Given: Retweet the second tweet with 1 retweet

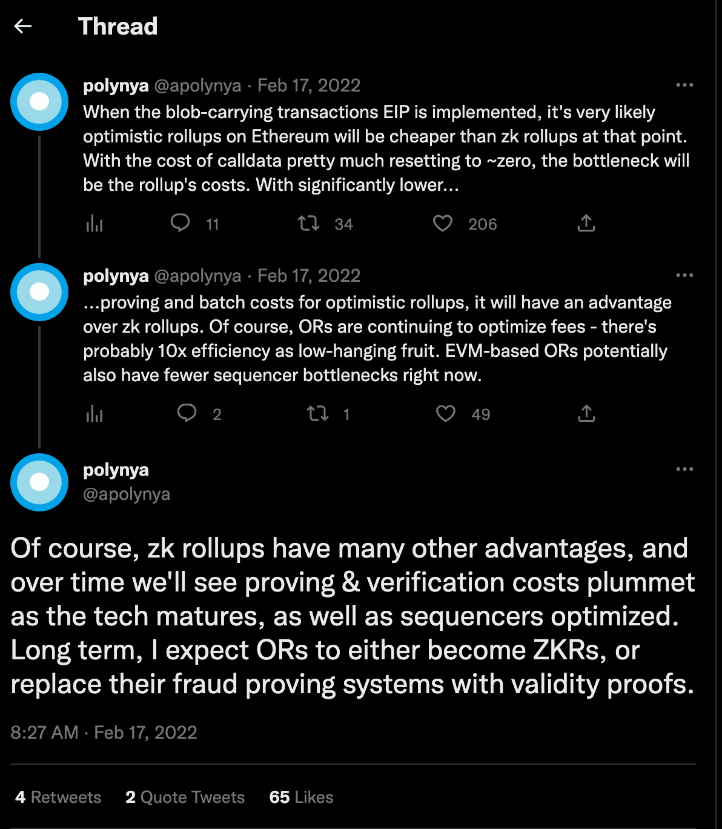Looking at the screenshot, I should pos(317,414).
